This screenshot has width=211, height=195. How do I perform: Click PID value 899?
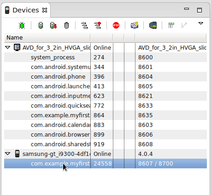(x=99, y=135)
